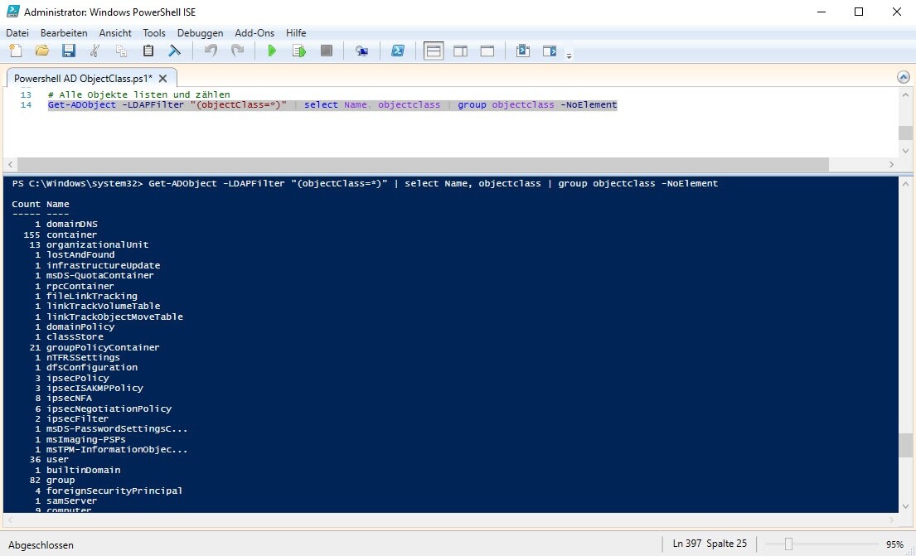Viewport: 916px width, 556px height.
Task: Clear the console pane with the brush icon
Action: tap(175, 51)
